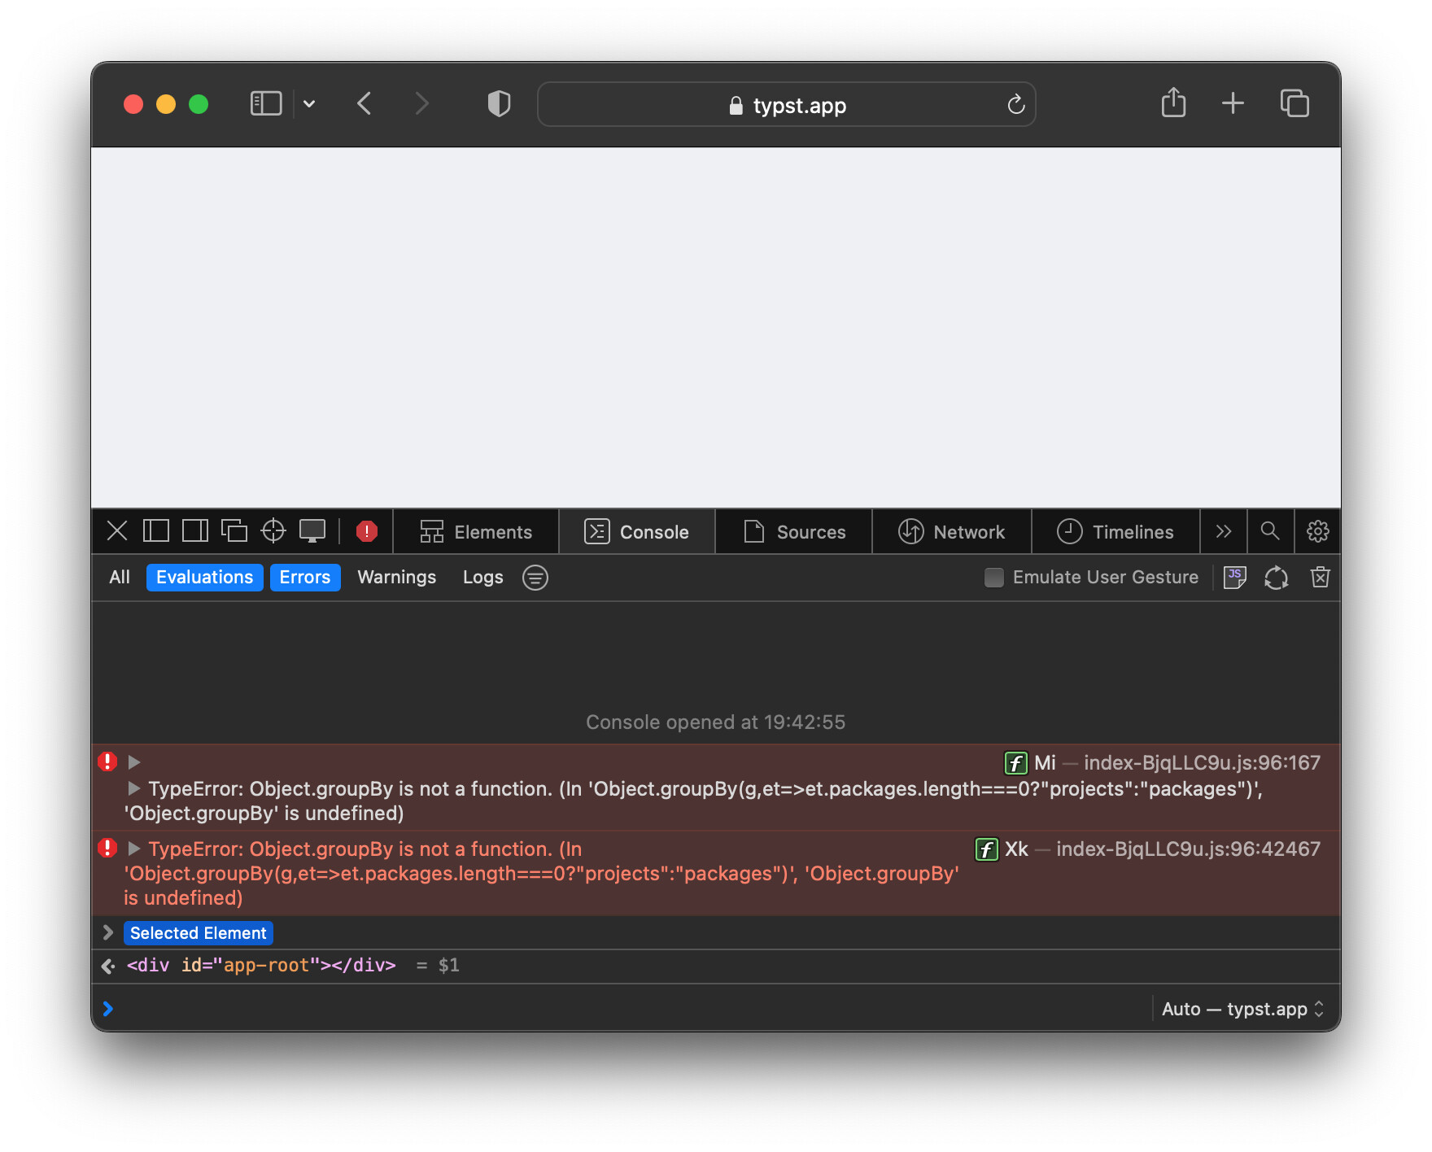
Task: Go back to the previous page
Action: [365, 103]
